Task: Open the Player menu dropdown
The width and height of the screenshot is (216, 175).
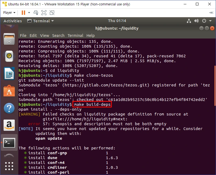Action: click(x=9, y=13)
